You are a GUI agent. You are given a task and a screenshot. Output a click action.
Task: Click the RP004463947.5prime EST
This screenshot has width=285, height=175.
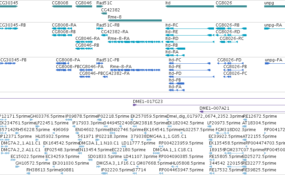click(161, 174)
